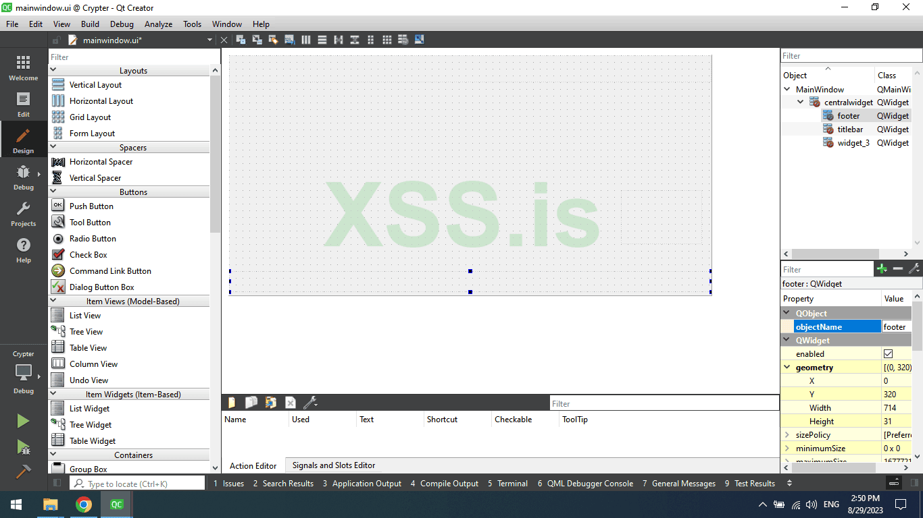The image size is (923, 518).
Task: Delete the selected action
Action: [290, 402]
